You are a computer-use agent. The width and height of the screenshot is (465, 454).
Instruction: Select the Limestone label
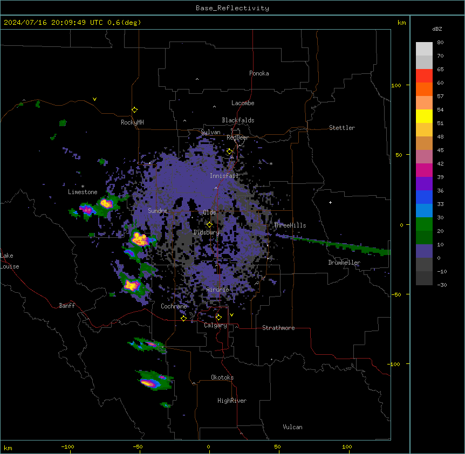tap(83, 192)
